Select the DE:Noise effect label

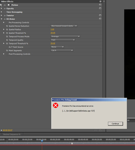[x=11, y=19]
